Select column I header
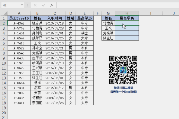The height and width of the screenshot is (119, 179). coord(150,13)
